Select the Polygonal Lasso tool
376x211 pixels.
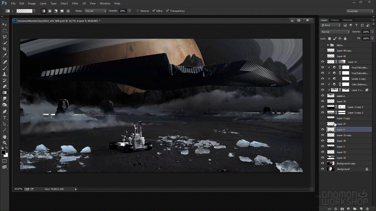(4, 37)
